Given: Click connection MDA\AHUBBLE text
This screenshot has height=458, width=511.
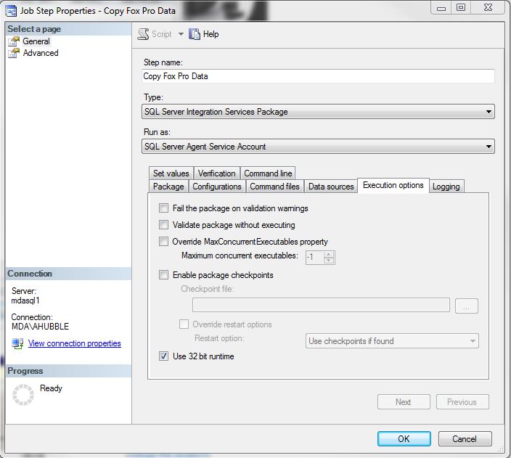Looking at the screenshot, I should point(40,327).
